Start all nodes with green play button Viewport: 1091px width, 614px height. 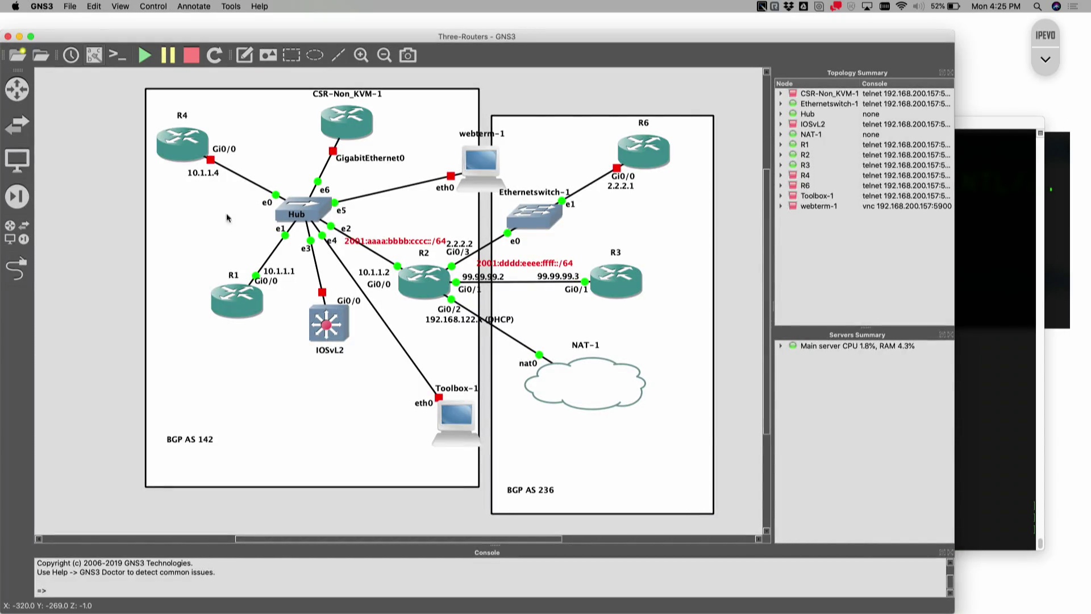(x=145, y=55)
